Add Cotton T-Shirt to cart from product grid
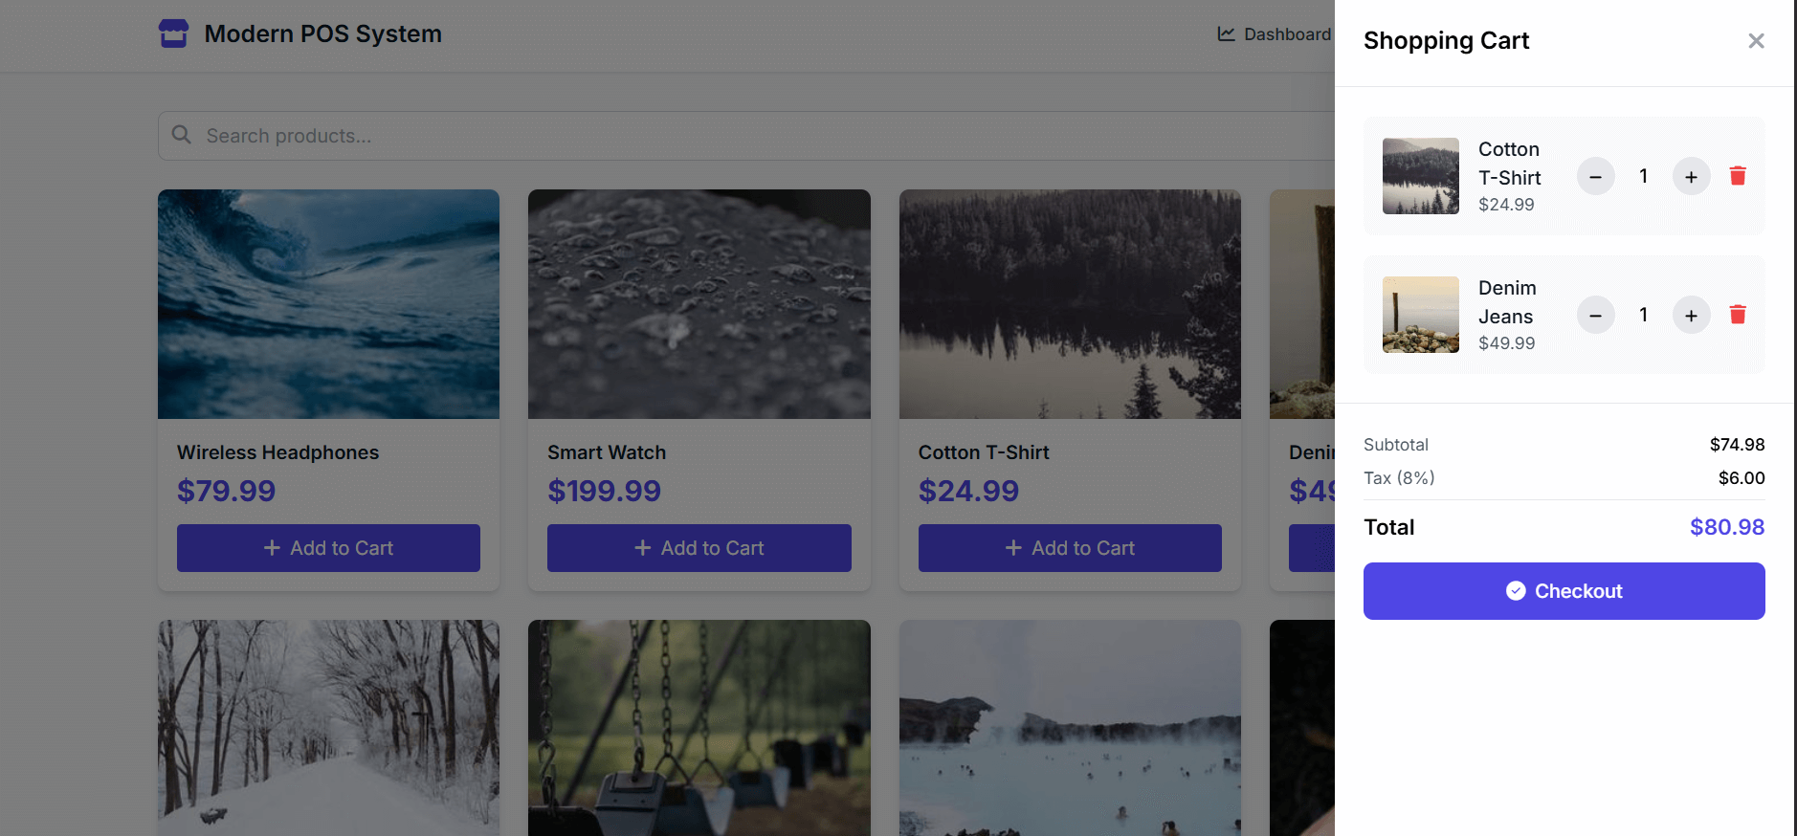 pyautogui.click(x=1070, y=548)
